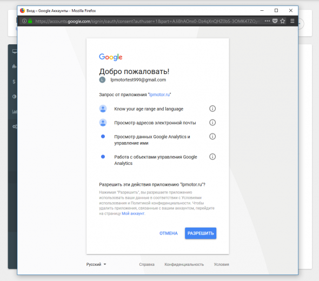Follow the Мой аккаунт link

(133, 213)
